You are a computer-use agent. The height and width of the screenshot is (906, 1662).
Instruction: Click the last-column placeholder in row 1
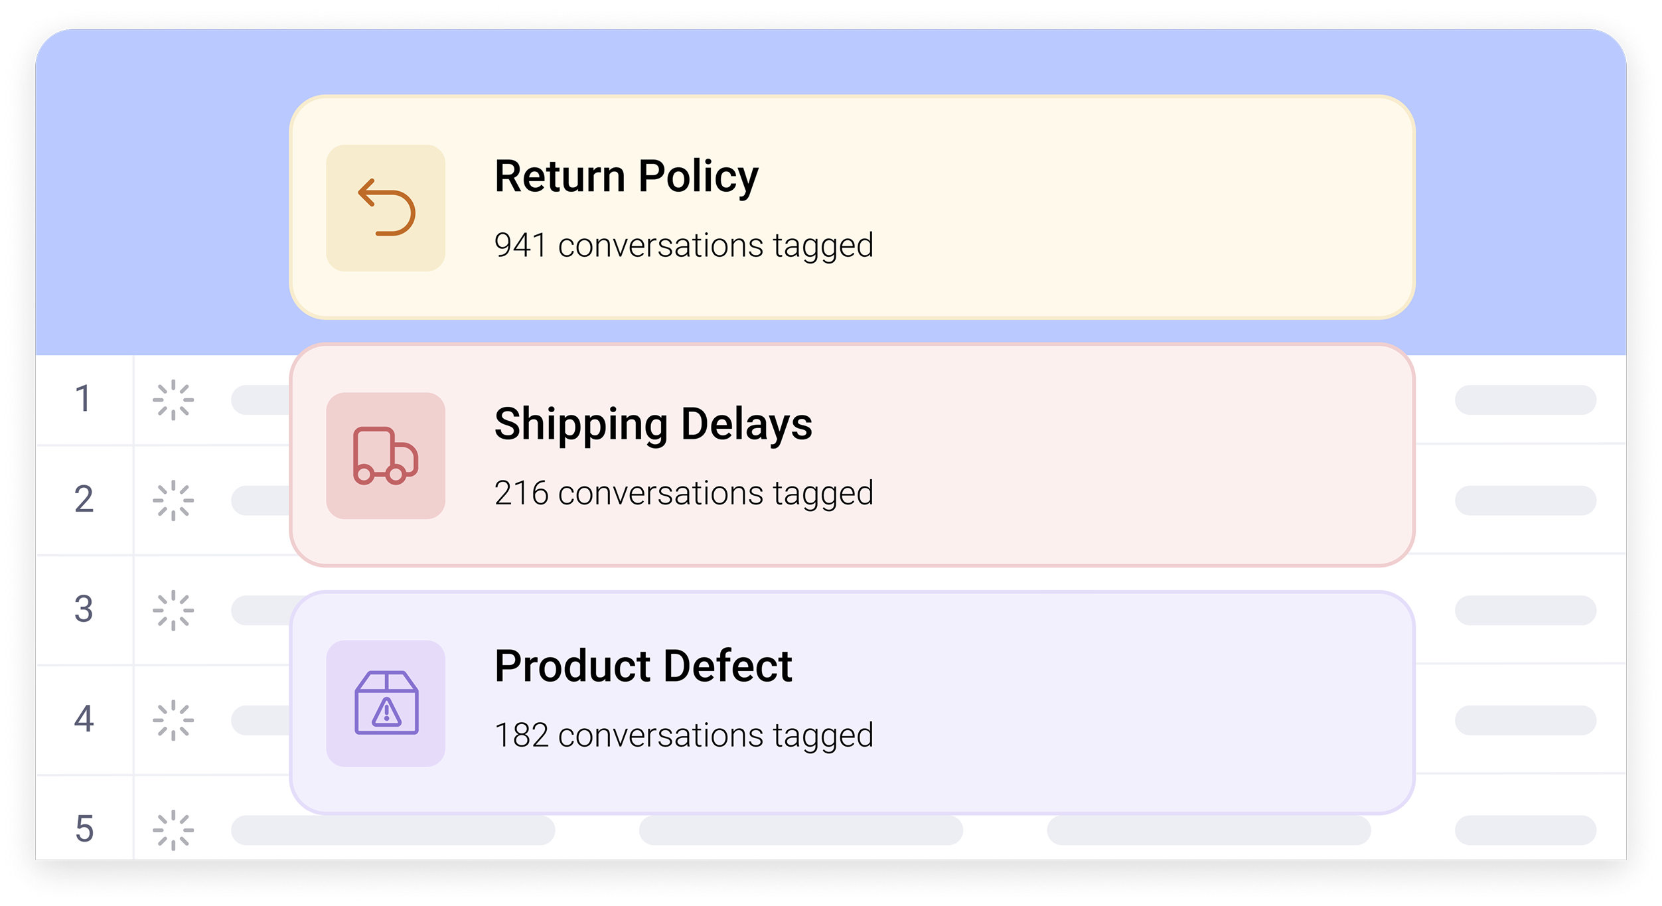click(1525, 400)
